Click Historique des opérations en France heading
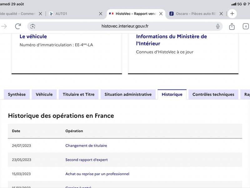This screenshot has height=188, width=250. pos(61,116)
